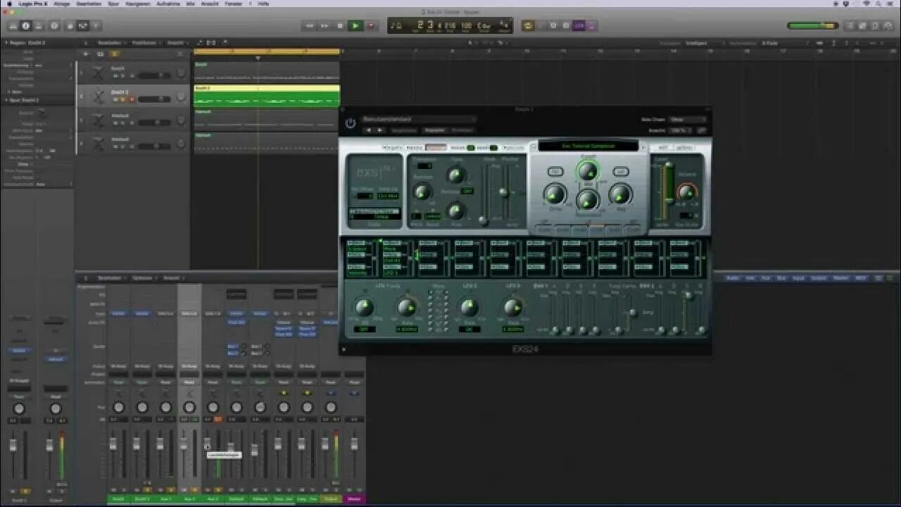Toggle the Mixer button in control bar

[x=83, y=25]
